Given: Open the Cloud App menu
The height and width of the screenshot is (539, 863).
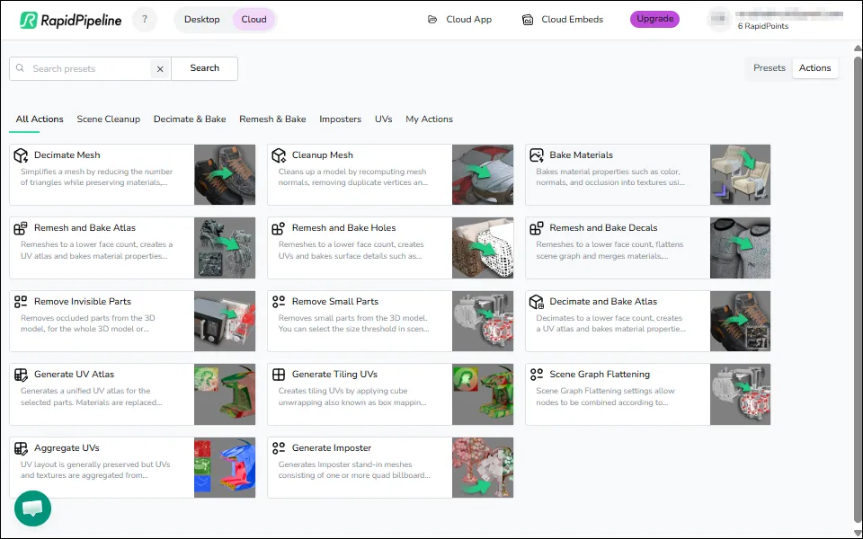Looking at the screenshot, I should pyautogui.click(x=459, y=18).
